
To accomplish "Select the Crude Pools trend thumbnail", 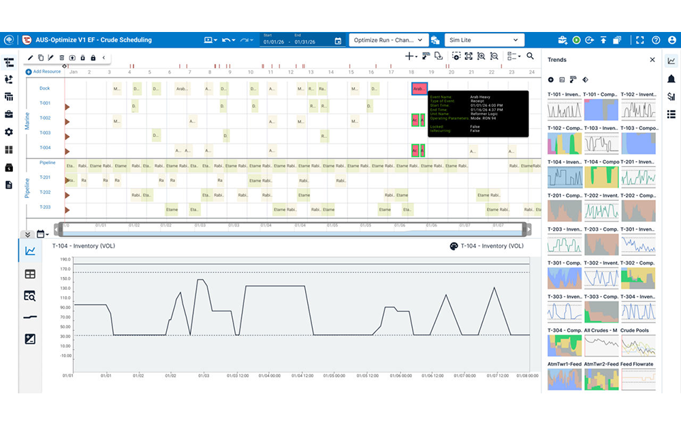I will tap(638, 346).
